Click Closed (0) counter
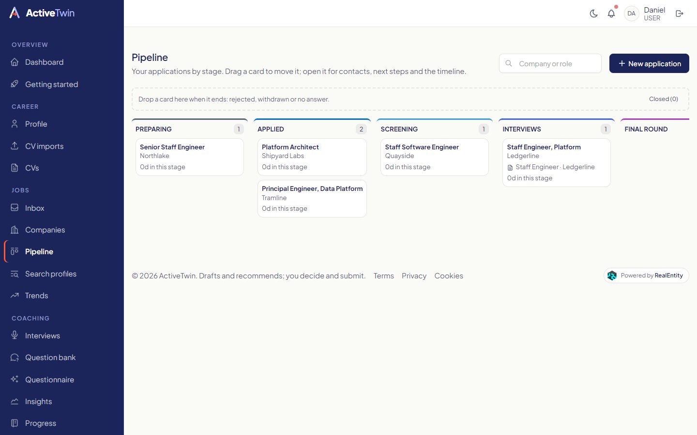697x435 pixels. [x=664, y=99]
